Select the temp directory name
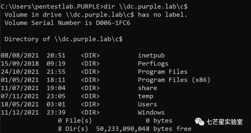 (146, 96)
